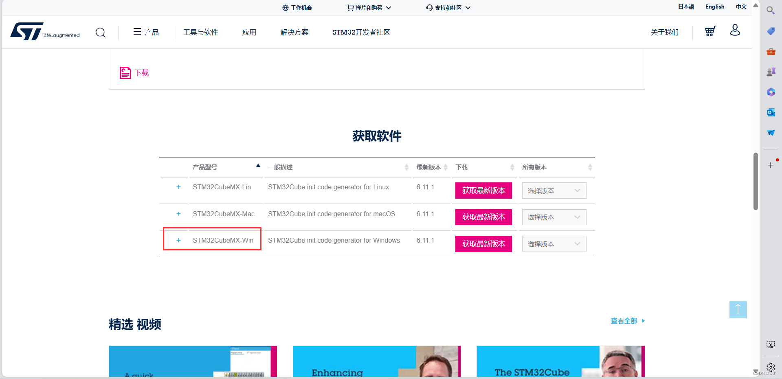Screen dimensions: 782x379
Task: Click the pink download document icon
Action: point(125,73)
